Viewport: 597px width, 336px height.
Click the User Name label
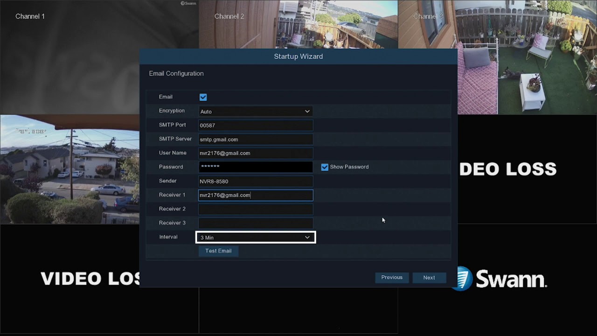click(173, 153)
